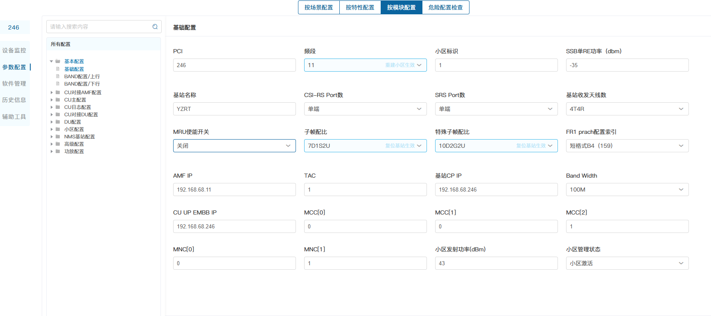Open the 危险配置检查 tab
711x316 pixels.
pos(446,7)
